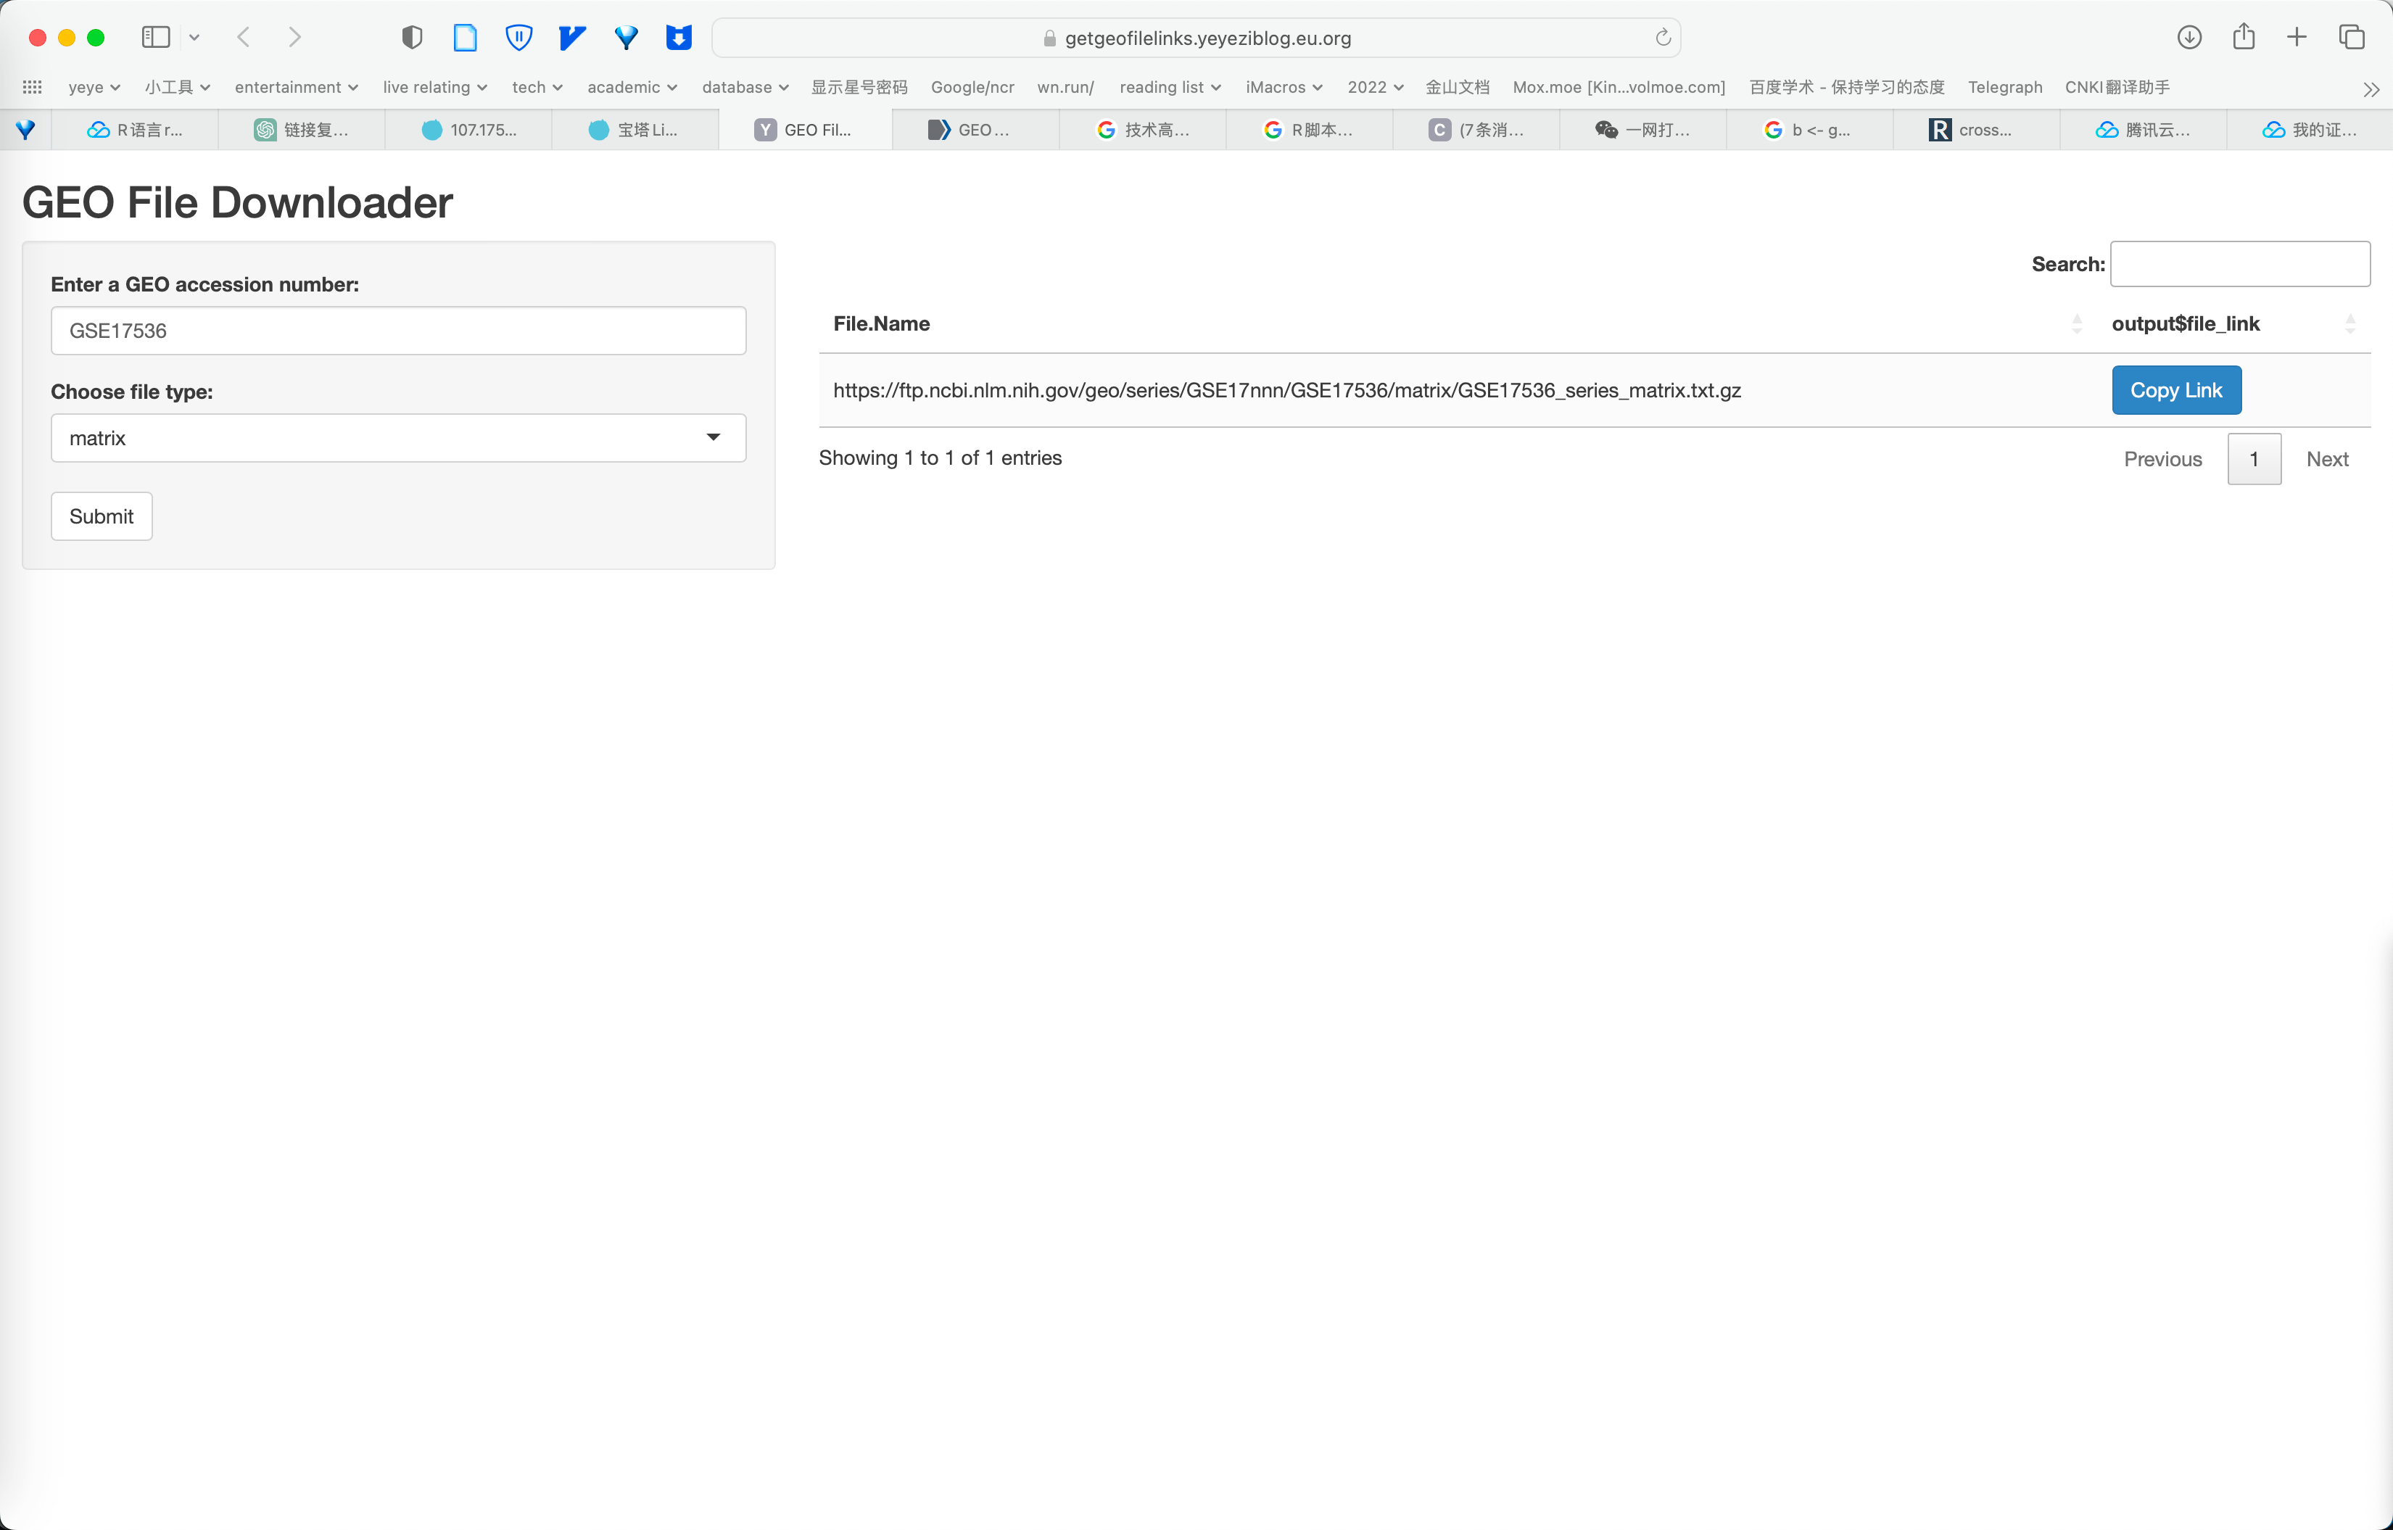The width and height of the screenshot is (2393, 1530).
Task: Open the sidebar options chevron
Action: click(x=195, y=38)
